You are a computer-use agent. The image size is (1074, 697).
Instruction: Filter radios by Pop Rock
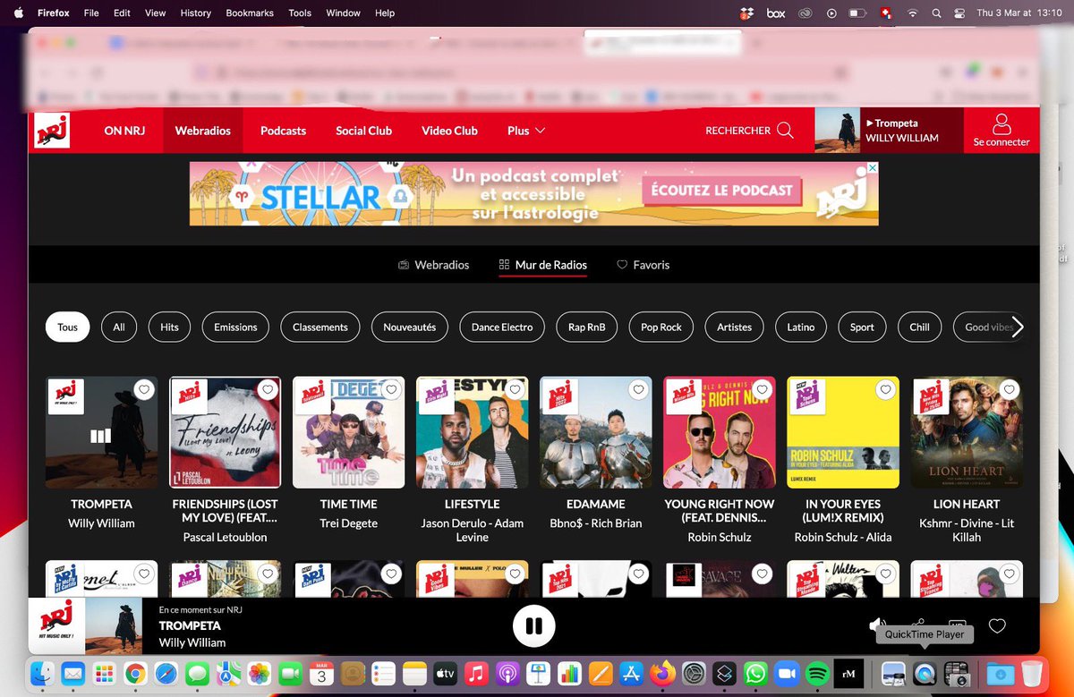pos(661,327)
